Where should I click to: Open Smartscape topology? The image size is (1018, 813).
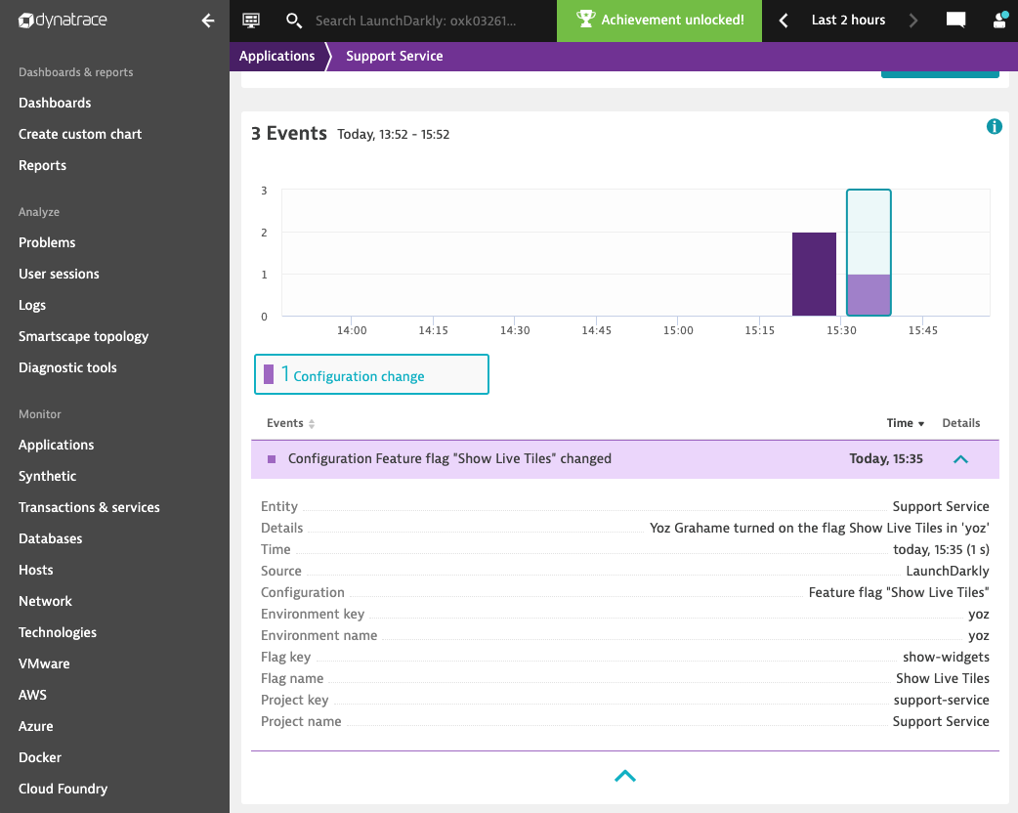pyautogui.click(x=83, y=336)
